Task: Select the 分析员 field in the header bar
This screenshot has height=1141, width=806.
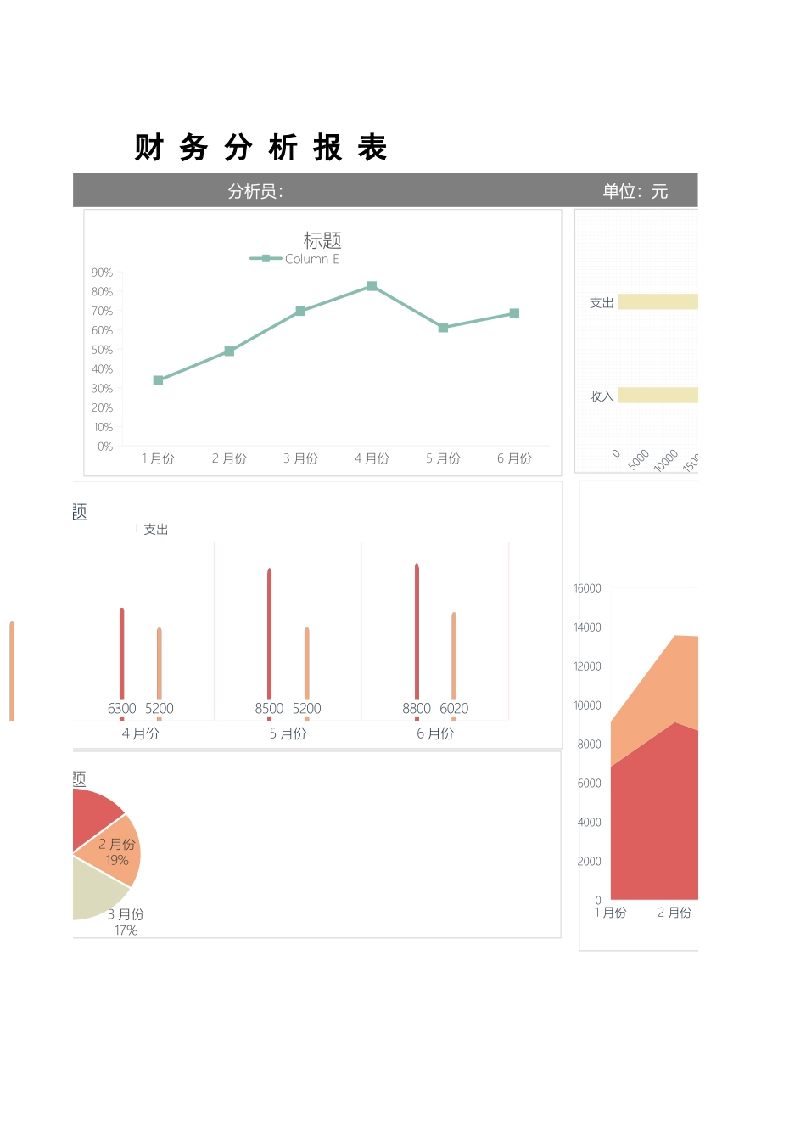Action: tap(255, 191)
